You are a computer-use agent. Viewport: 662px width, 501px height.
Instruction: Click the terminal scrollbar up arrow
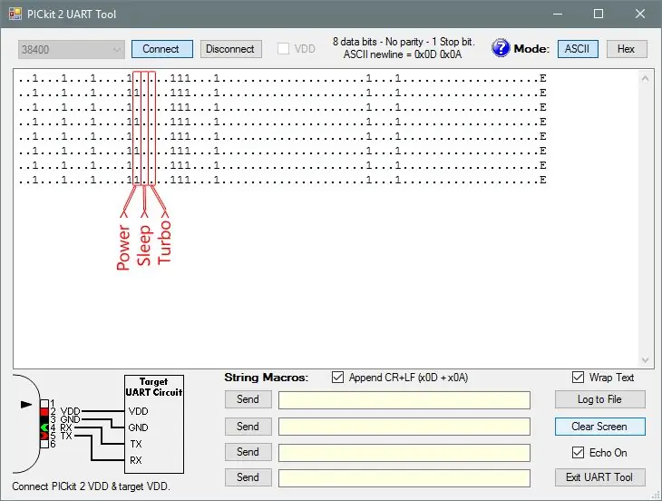coord(645,79)
